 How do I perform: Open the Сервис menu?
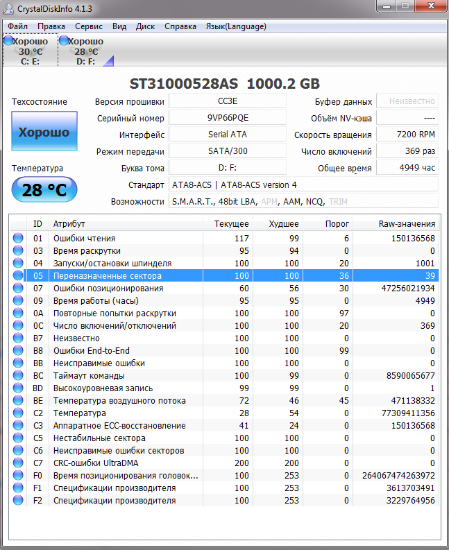(88, 26)
